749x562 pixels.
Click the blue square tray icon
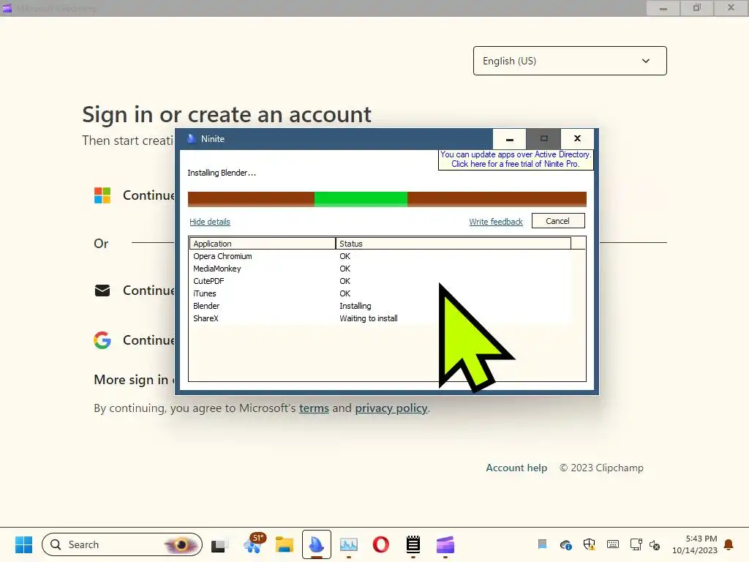coord(542,544)
